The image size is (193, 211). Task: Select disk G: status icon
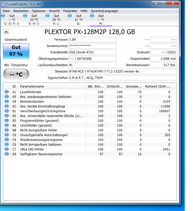[70, 16]
